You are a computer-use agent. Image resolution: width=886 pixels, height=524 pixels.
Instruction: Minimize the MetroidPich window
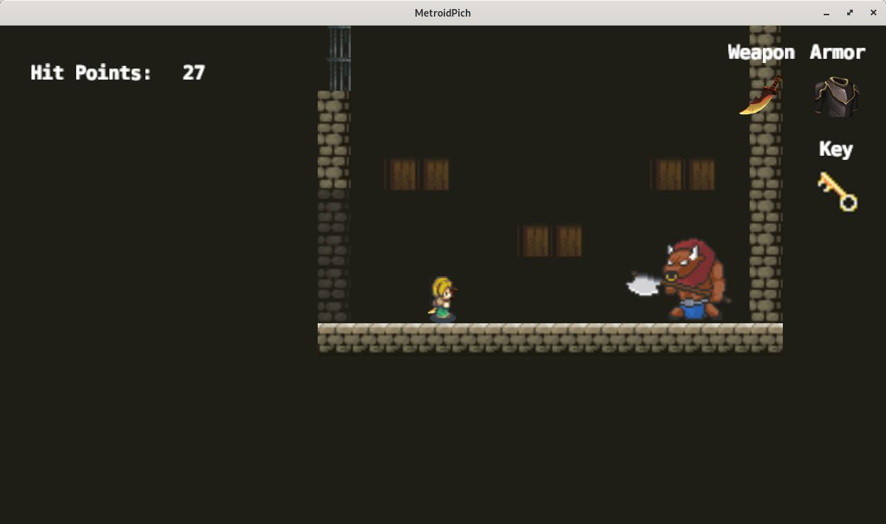826,12
